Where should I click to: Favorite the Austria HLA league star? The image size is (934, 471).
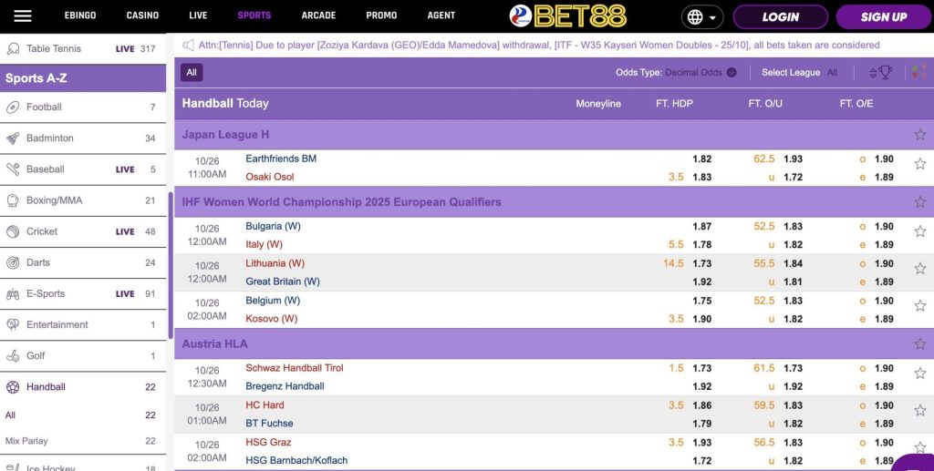tap(919, 344)
